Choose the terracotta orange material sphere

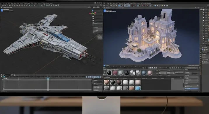pos(132,88)
